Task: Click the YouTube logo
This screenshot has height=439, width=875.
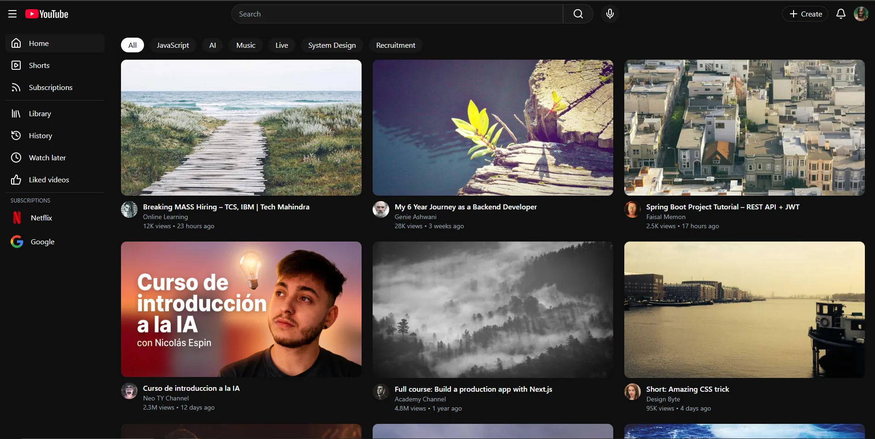Action: (46, 14)
